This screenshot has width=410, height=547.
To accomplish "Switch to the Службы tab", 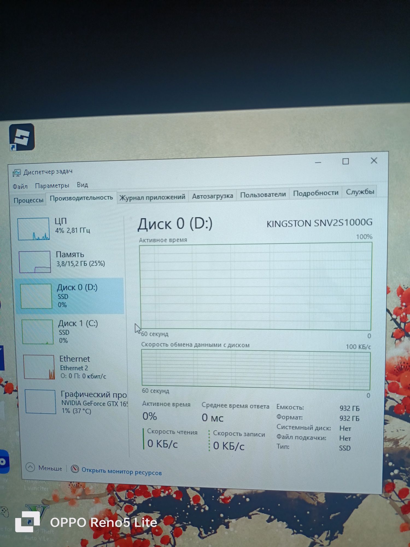I will (360, 192).
